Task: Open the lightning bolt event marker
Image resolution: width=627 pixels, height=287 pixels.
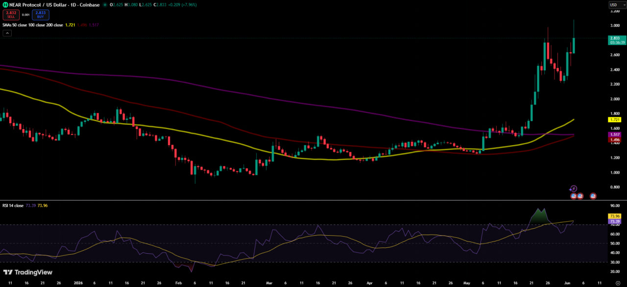Action: click(x=574, y=188)
